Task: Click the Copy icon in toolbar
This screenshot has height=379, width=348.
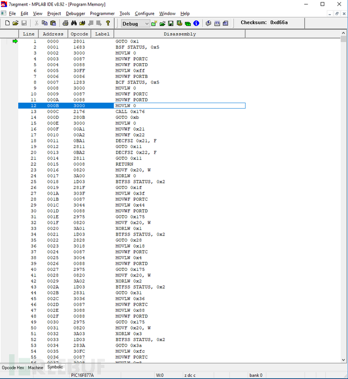Action: point(44,23)
